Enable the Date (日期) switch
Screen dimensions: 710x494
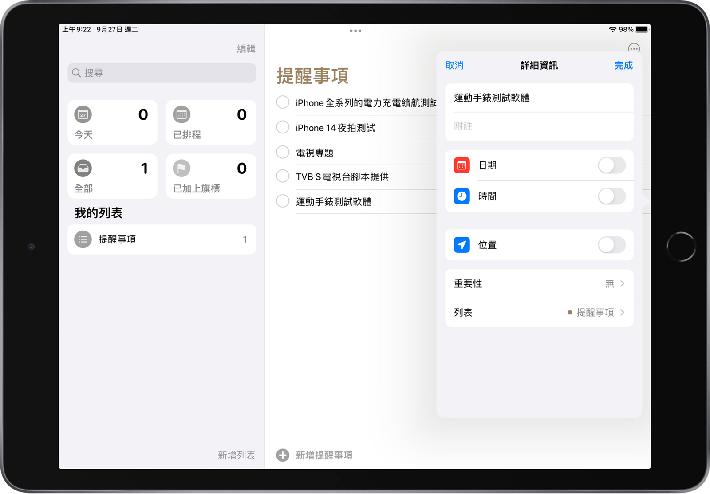611,165
